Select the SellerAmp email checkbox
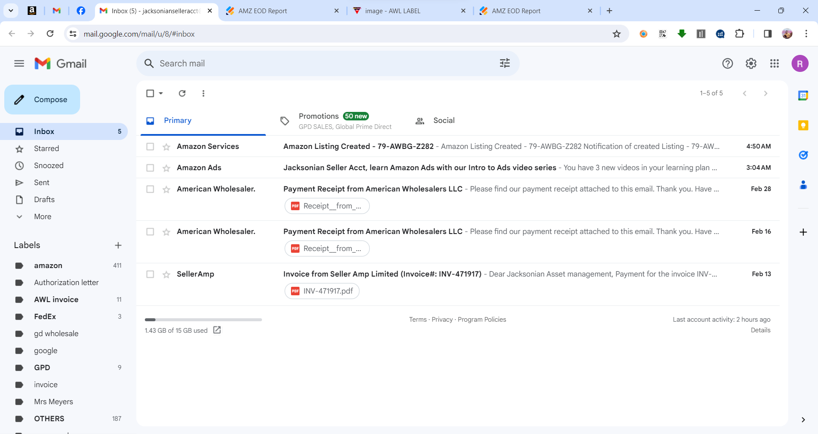Image resolution: width=818 pixels, height=434 pixels. [x=150, y=274]
